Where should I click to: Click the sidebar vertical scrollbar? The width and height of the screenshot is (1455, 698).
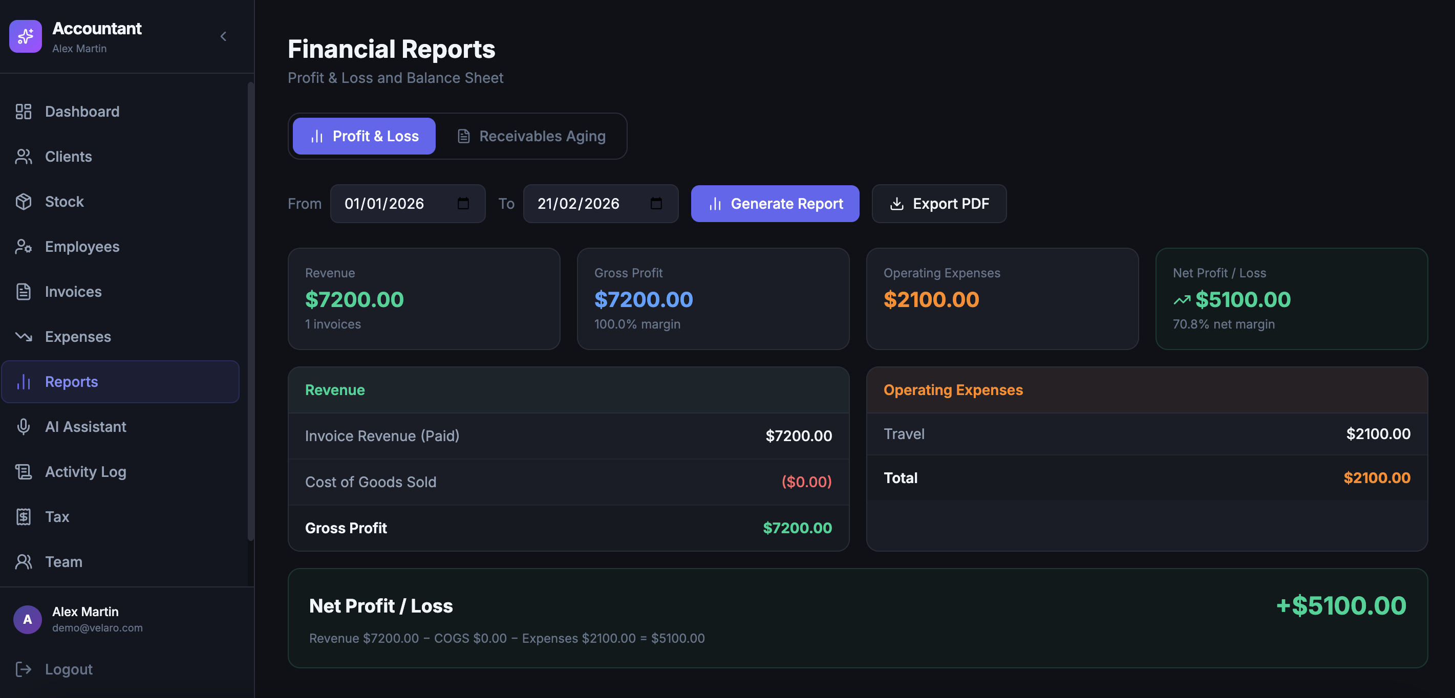pos(250,311)
